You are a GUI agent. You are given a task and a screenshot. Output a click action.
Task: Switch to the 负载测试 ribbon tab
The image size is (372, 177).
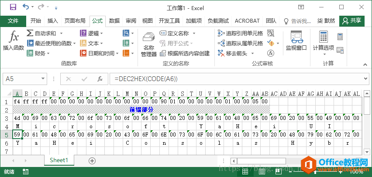[x=218, y=21]
